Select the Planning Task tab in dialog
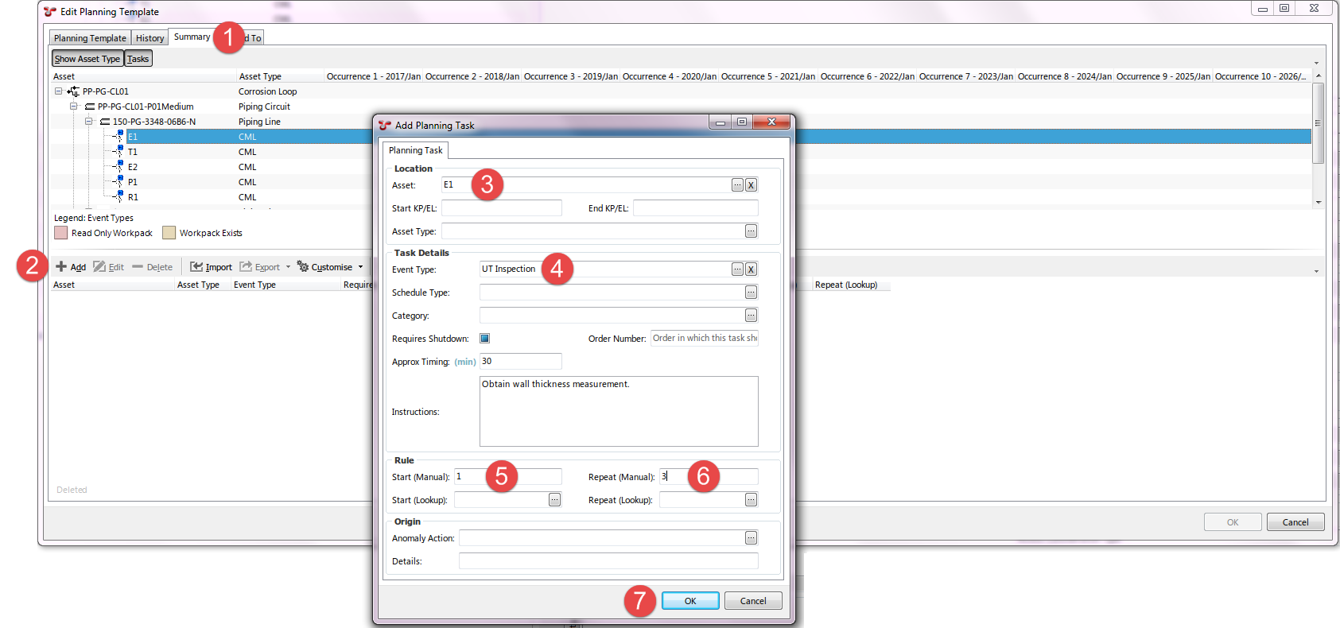 coord(415,150)
